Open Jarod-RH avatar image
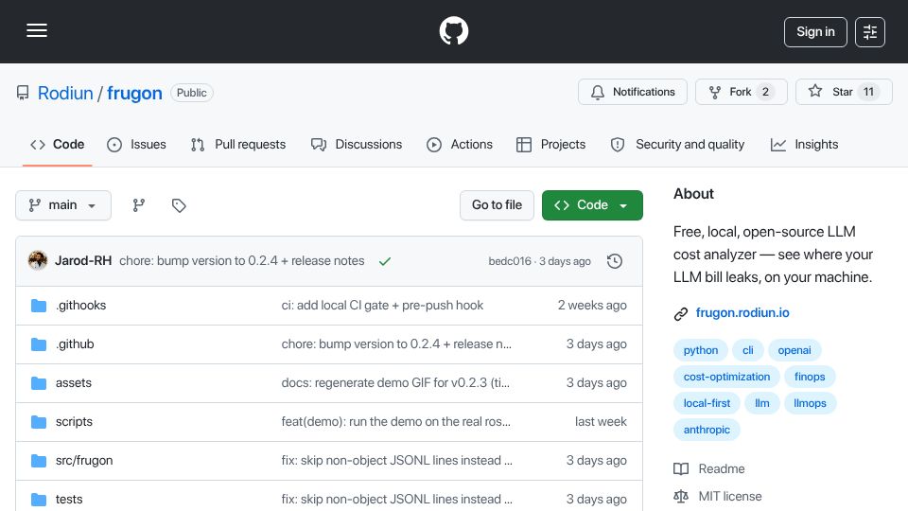The height and width of the screenshot is (511, 908). click(38, 261)
